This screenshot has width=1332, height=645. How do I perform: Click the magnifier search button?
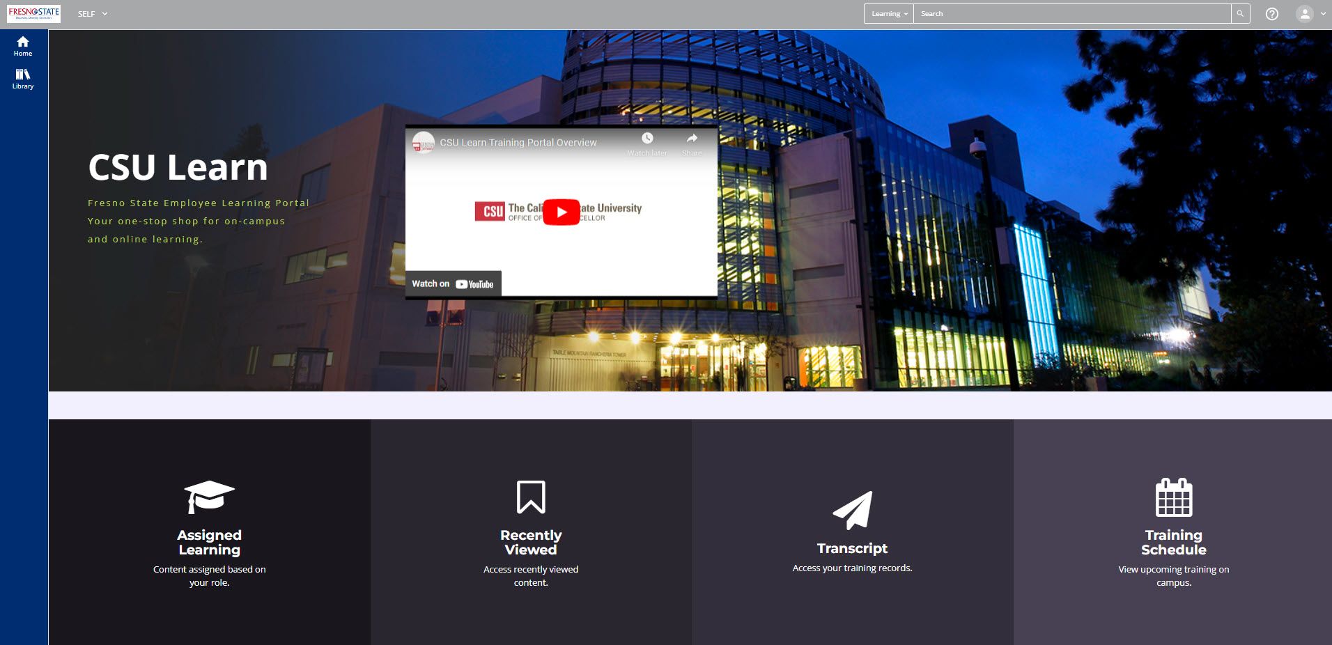pyautogui.click(x=1240, y=14)
